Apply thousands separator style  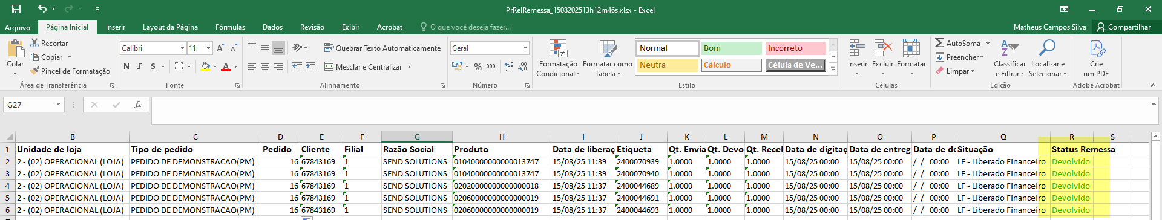click(x=491, y=66)
